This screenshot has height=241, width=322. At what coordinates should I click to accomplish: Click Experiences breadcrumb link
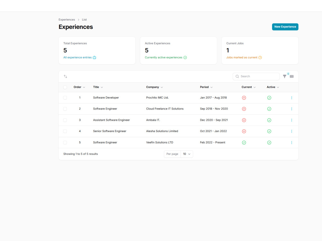point(67,20)
